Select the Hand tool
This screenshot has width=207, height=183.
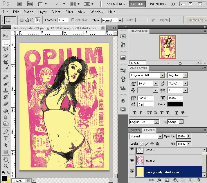click(6, 159)
